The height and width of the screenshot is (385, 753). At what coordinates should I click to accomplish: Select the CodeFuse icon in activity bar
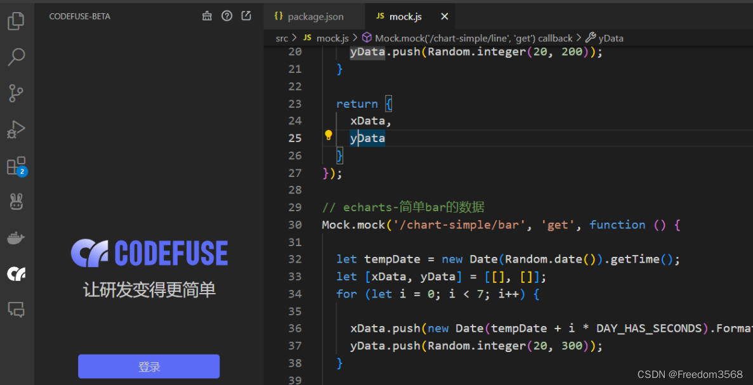click(16, 273)
